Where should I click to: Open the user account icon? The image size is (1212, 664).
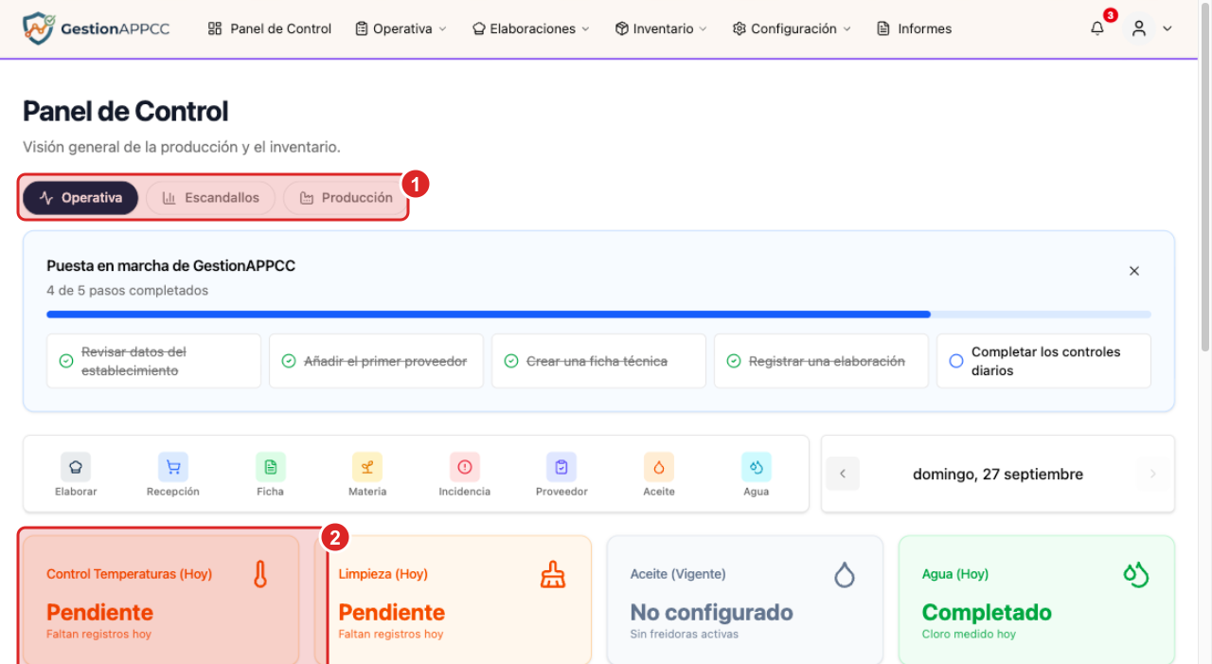pyautogui.click(x=1139, y=28)
